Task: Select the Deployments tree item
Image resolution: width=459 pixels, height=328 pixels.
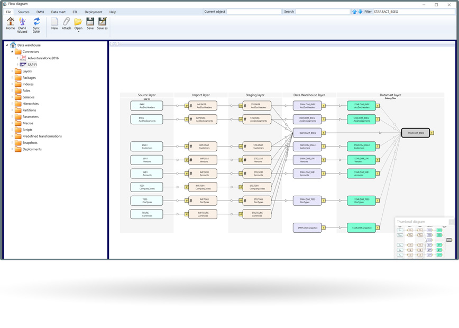Action: (x=32, y=149)
